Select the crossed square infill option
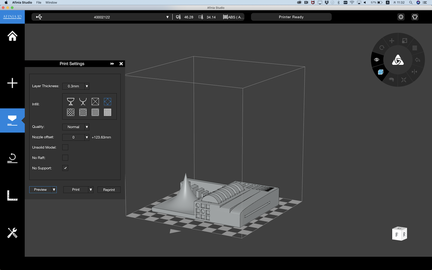 click(95, 101)
